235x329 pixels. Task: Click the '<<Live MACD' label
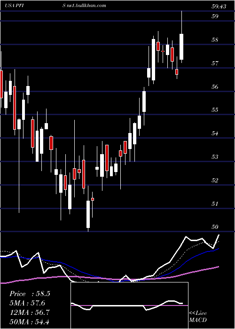(198, 316)
